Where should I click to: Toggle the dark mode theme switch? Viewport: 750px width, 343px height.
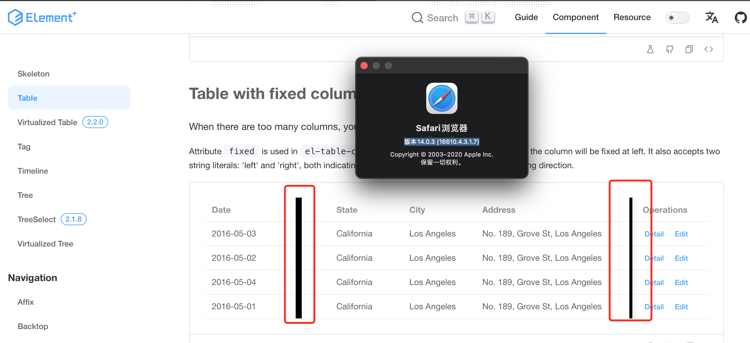coord(677,18)
